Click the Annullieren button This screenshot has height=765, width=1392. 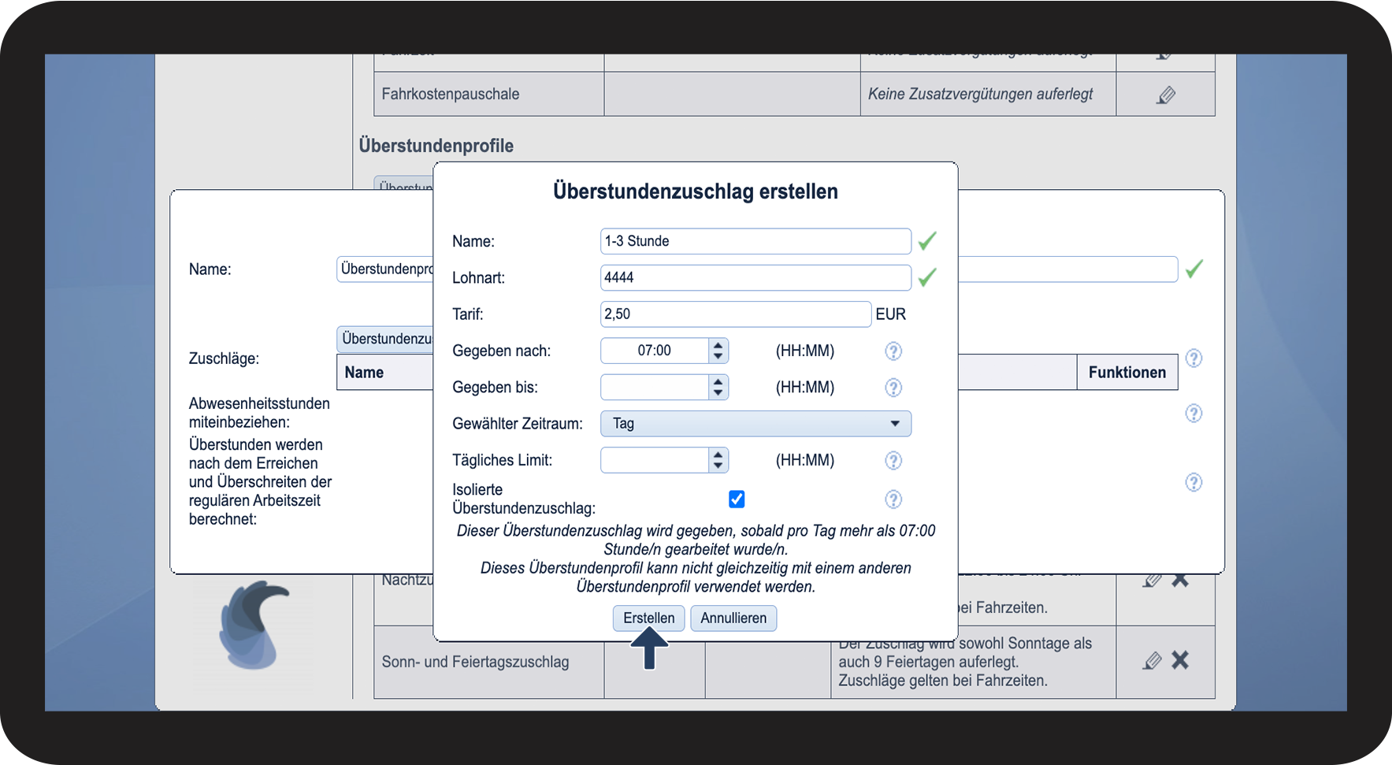click(x=733, y=618)
